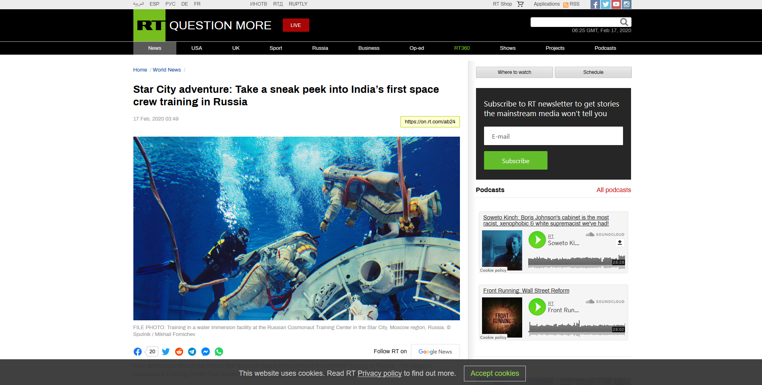Open the All podcasts link
This screenshot has width=762, height=385.
point(613,190)
